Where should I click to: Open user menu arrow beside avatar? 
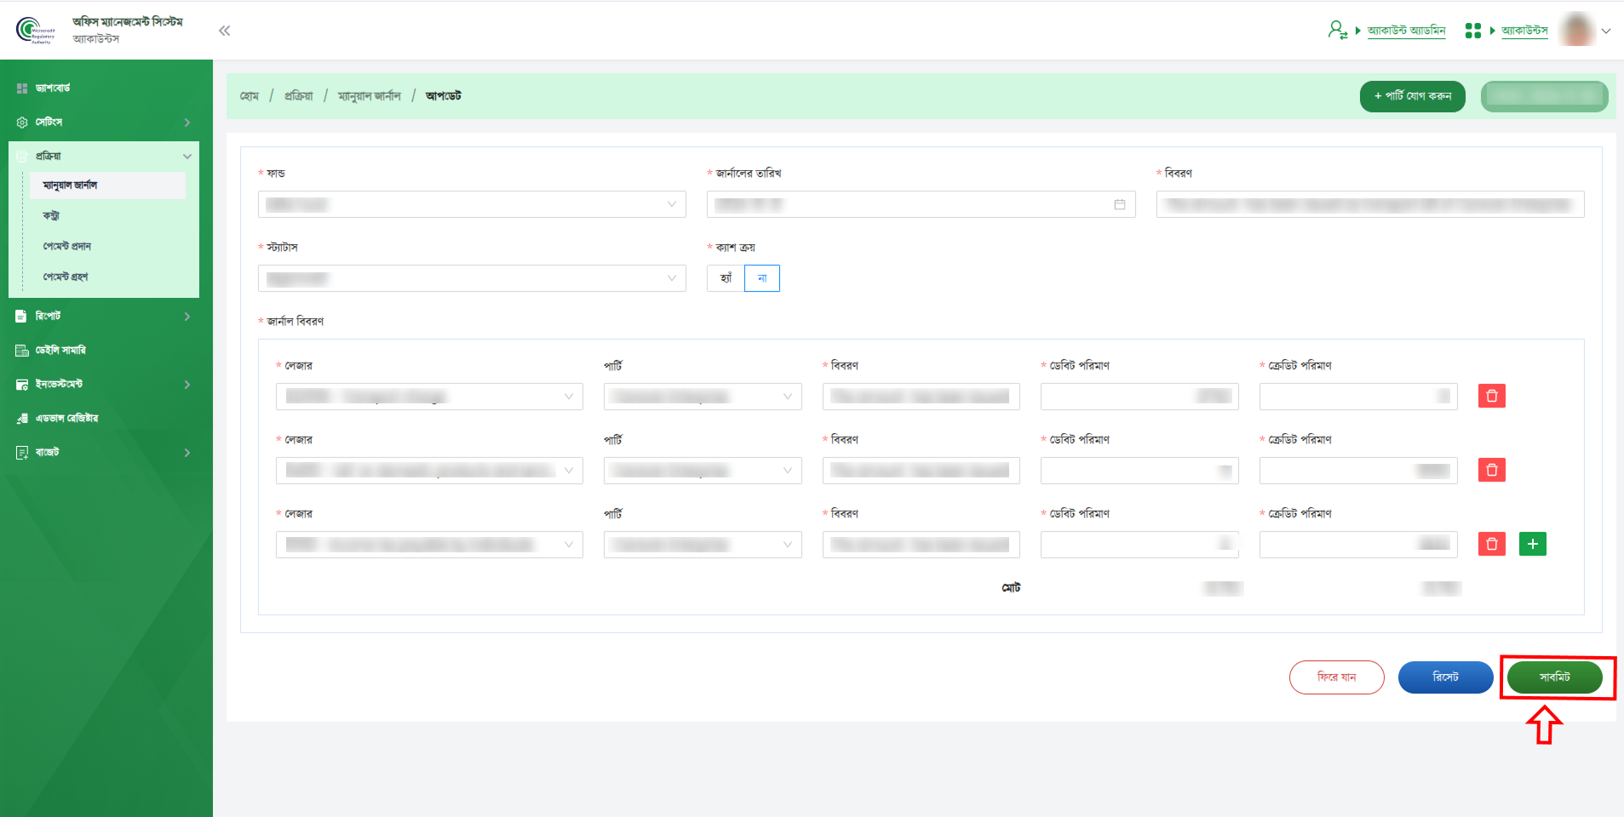[1606, 31]
